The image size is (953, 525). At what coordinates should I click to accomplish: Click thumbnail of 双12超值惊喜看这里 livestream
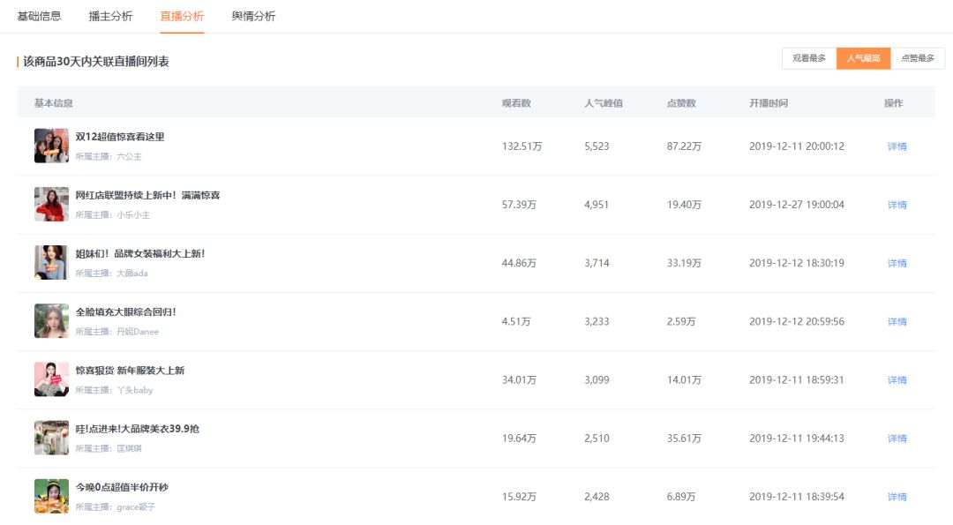(51, 146)
